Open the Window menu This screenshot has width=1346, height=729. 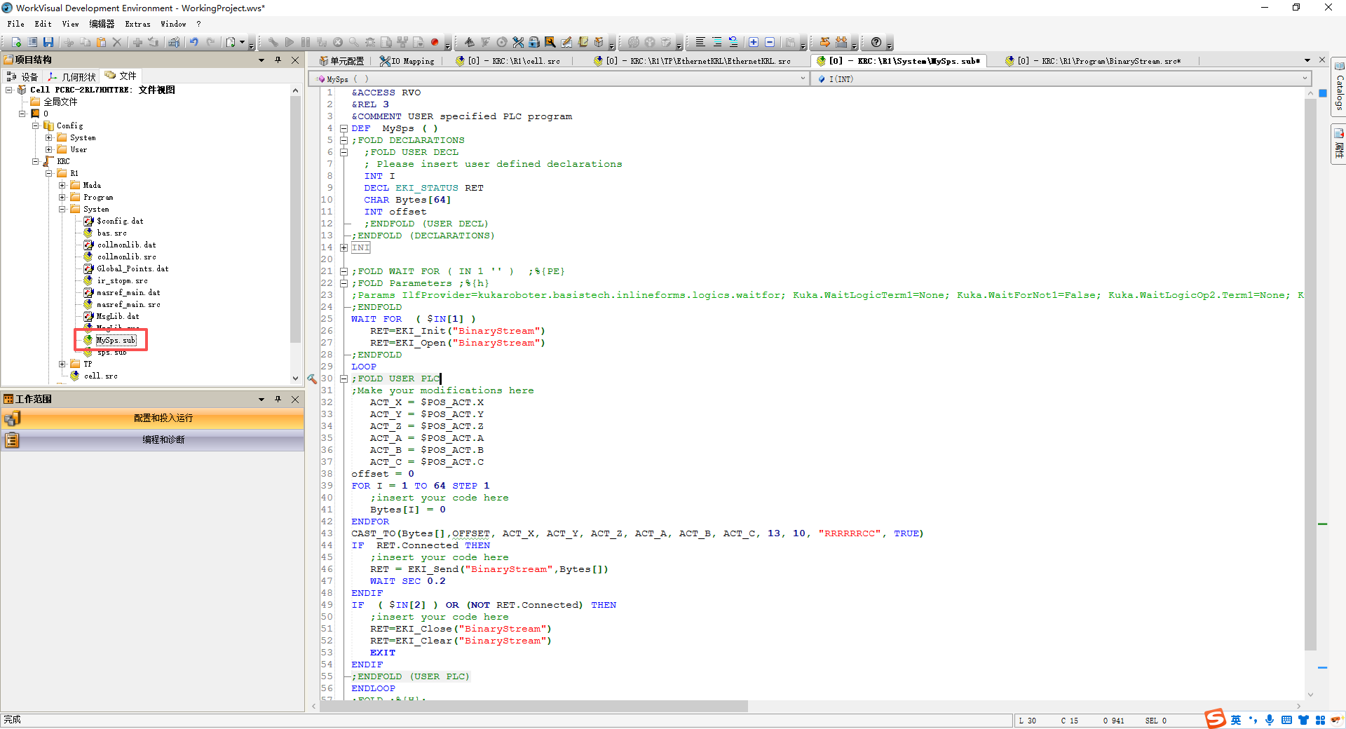[173, 24]
